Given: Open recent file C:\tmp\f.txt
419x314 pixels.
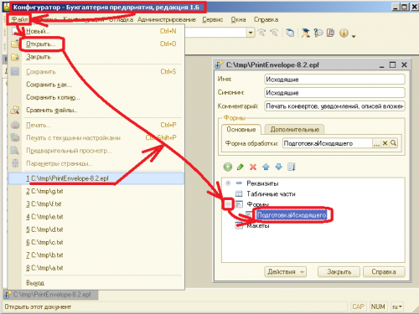Looking at the screenshot, I should pos(96,204).
